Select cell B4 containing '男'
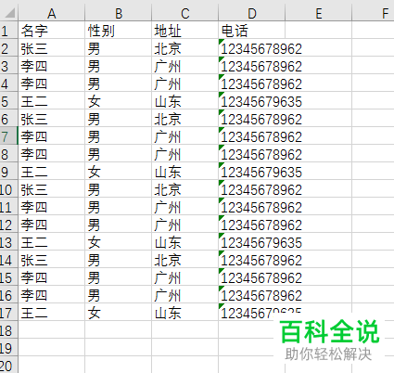 119,84
